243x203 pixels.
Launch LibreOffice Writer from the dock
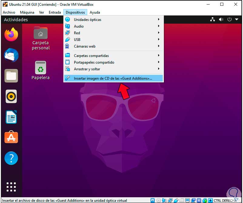pos(11,117)
